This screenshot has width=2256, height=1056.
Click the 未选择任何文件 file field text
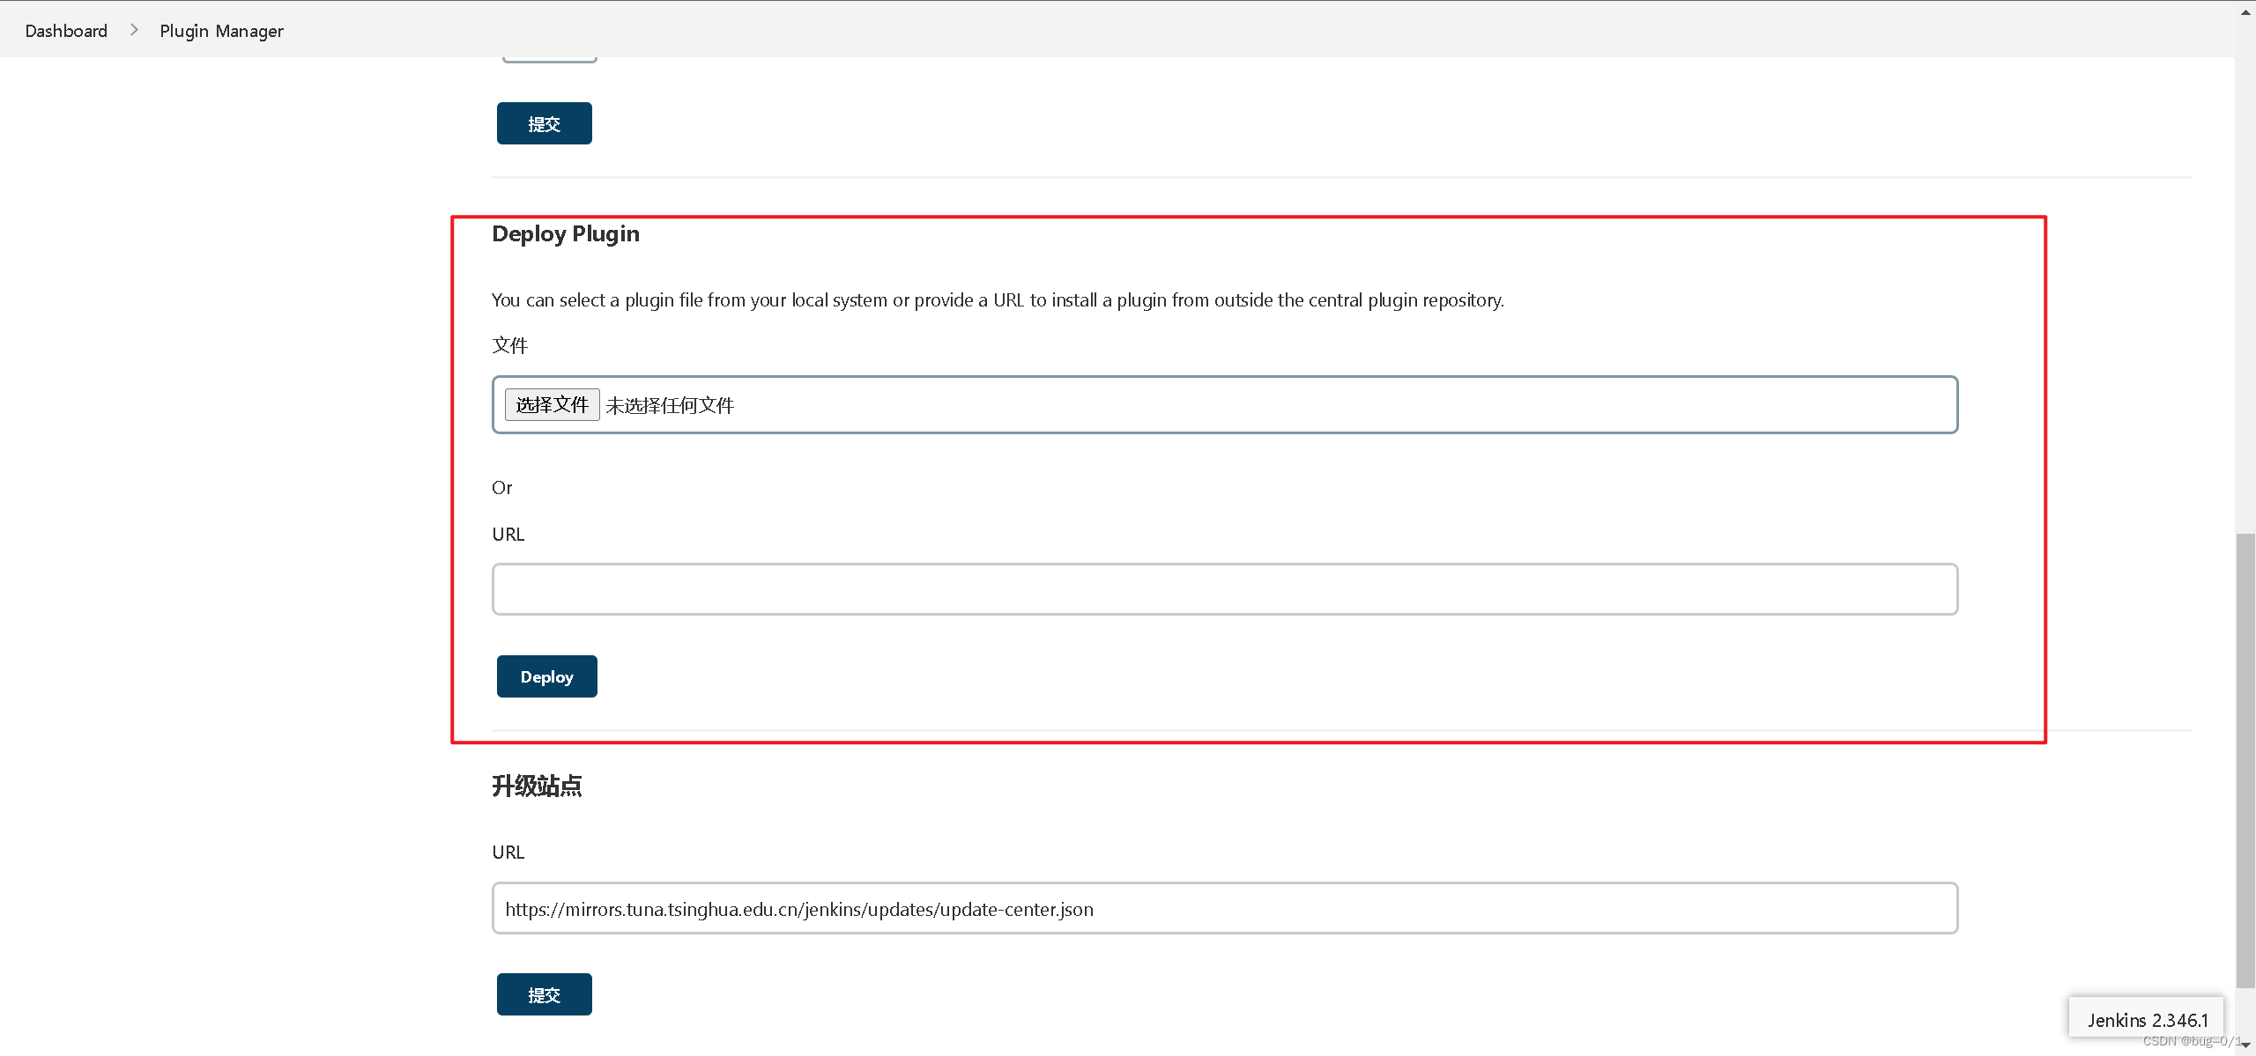click(x=670, y=405)
